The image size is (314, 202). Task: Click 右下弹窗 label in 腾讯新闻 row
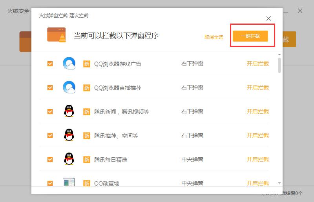click(x=192, y=111)
